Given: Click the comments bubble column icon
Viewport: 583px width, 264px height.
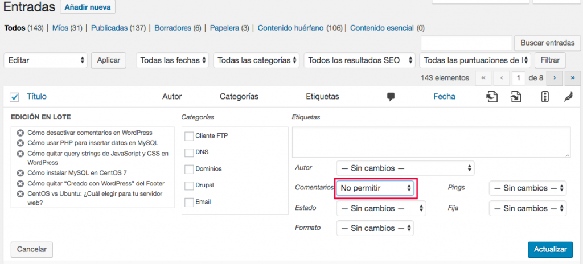Looking at the screenshot, I should pos(391,97).
